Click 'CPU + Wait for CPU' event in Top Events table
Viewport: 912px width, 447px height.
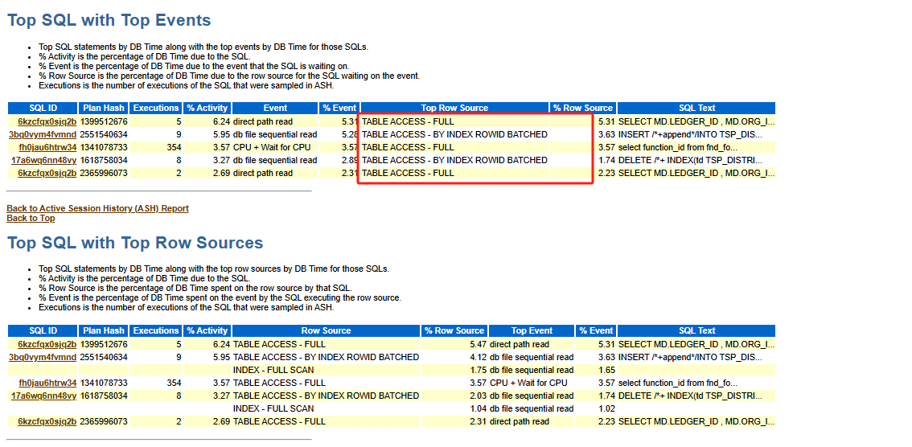272,147
